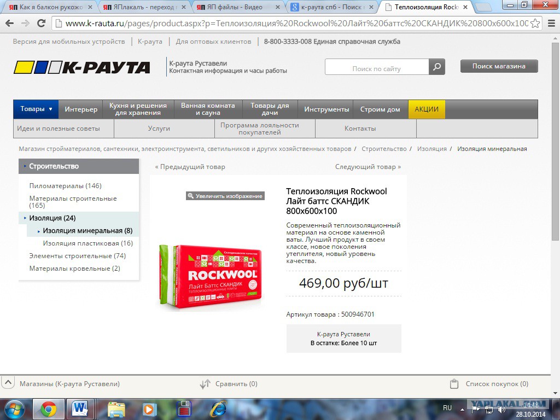Reload the page with the refresh icon
Screen dimensions: 560x420
[x=42, y=24]
